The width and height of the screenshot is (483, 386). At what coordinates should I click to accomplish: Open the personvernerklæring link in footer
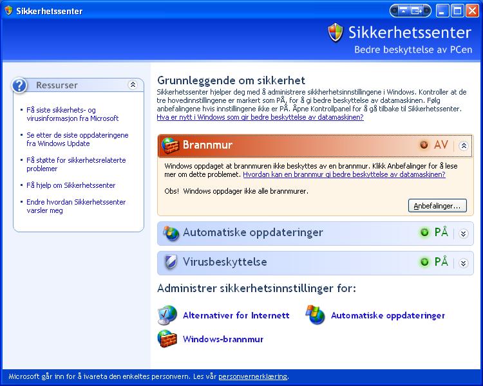(x=252, y=376)
